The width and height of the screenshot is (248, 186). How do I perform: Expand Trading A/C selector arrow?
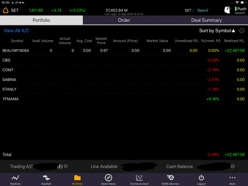65,166
